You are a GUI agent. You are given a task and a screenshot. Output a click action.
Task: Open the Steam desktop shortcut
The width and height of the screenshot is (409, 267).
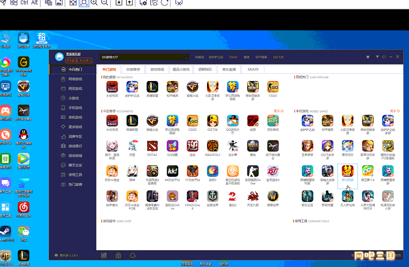(x=6, y=233)
